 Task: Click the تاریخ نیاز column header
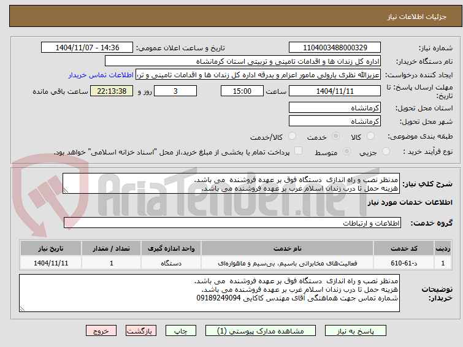point(51,248)
